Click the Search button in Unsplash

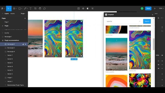point(147,21)
